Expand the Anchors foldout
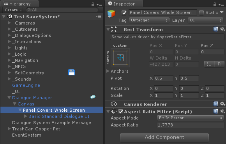 coord(108,71)
